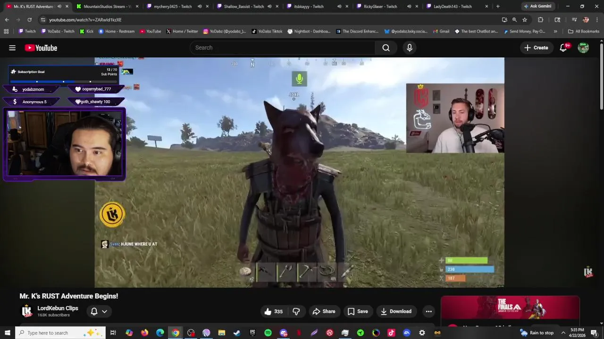Go back in browser history
Screen dimensions: 604x339
click(7, 20)
